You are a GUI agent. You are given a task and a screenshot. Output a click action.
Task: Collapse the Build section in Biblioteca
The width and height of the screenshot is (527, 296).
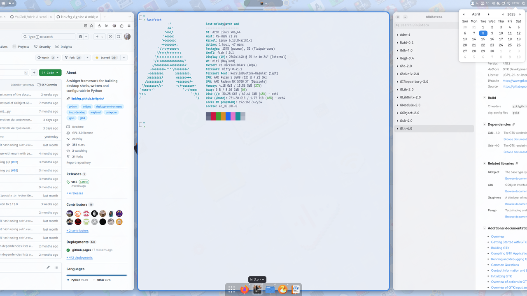(484, 98)
